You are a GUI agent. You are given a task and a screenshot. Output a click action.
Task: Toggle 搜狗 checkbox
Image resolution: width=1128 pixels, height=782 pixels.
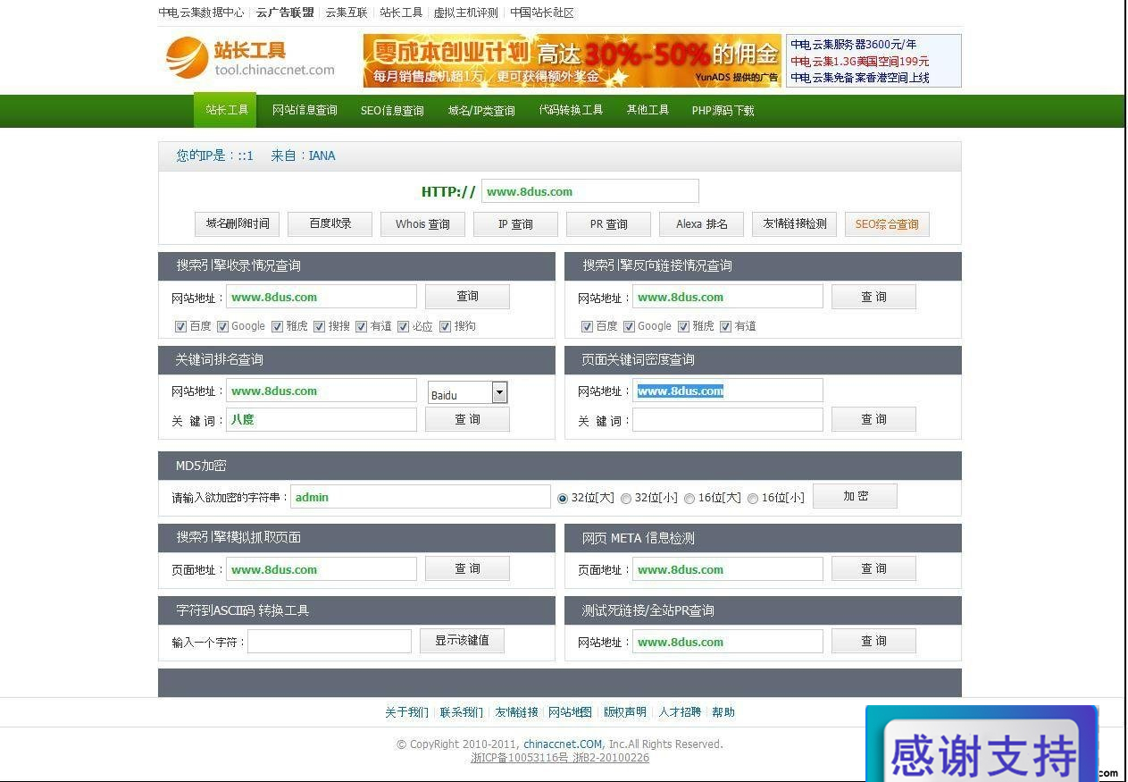[x=445, y=326]
